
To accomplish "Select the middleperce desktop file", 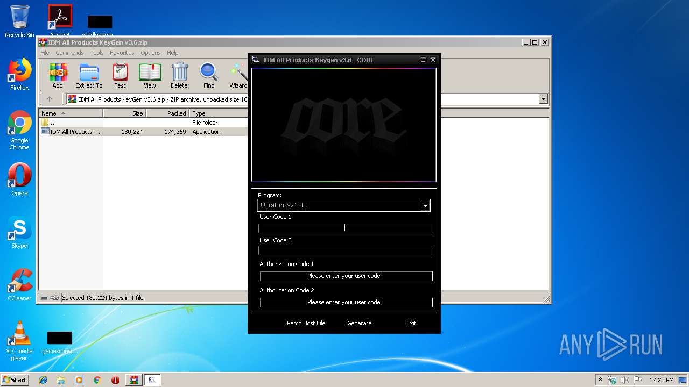I will pyautogui.click(x=97, y=27).
